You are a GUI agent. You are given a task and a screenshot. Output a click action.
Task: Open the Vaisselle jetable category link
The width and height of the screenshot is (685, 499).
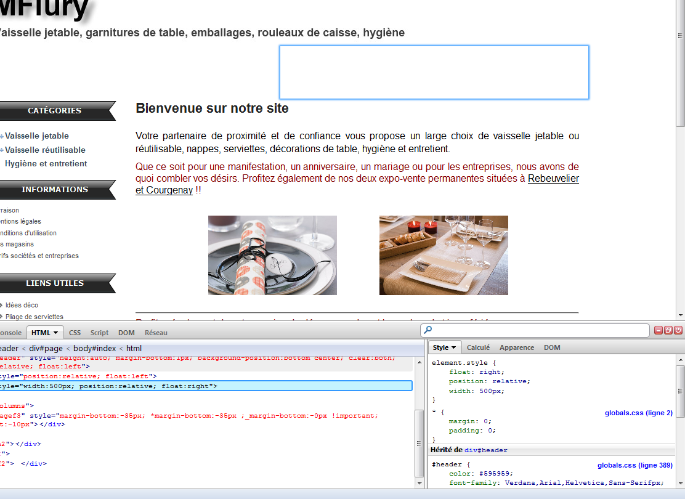tap(37, 136)
